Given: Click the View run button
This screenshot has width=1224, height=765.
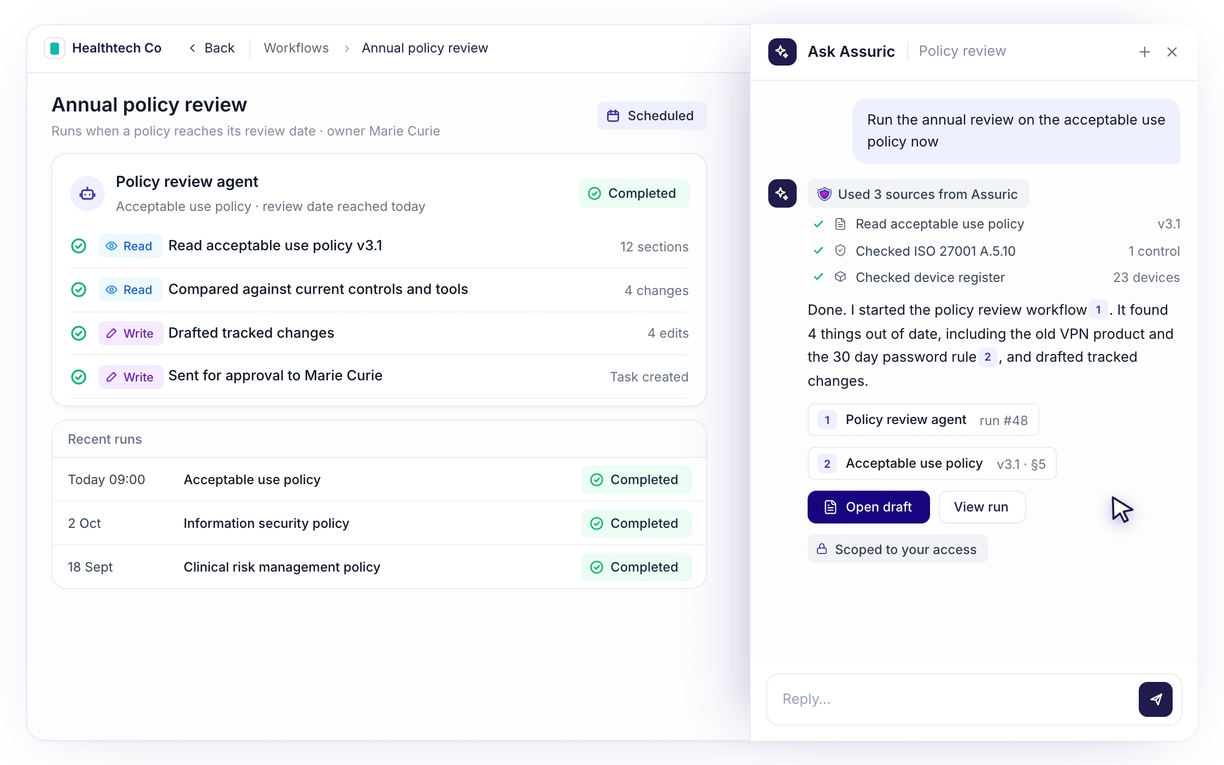Looking at the screenshot, I should (x=981, y=507).
